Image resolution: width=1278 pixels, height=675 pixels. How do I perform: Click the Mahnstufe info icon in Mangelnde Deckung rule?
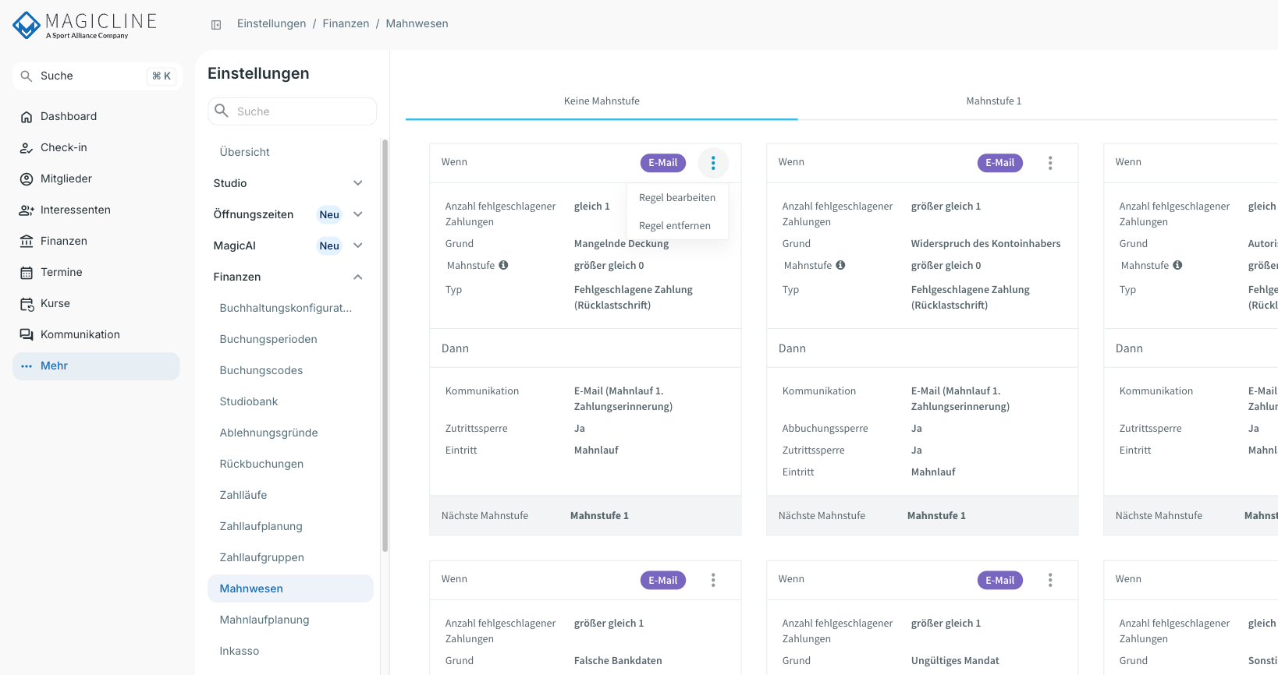(503, 265)
